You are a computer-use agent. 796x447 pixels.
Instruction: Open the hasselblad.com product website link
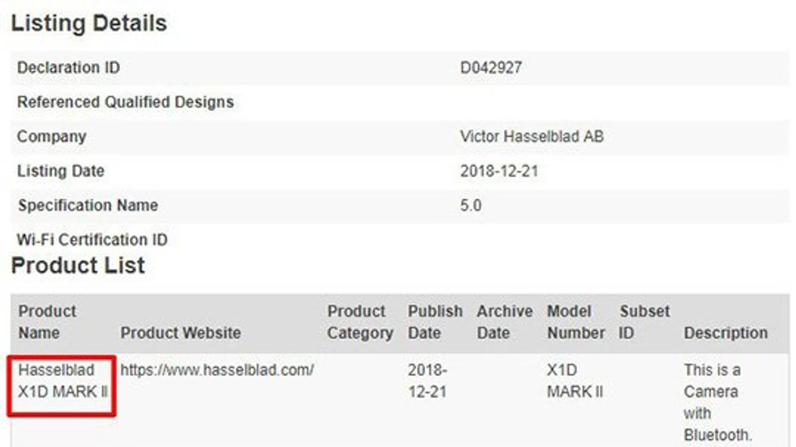point(217,370)
